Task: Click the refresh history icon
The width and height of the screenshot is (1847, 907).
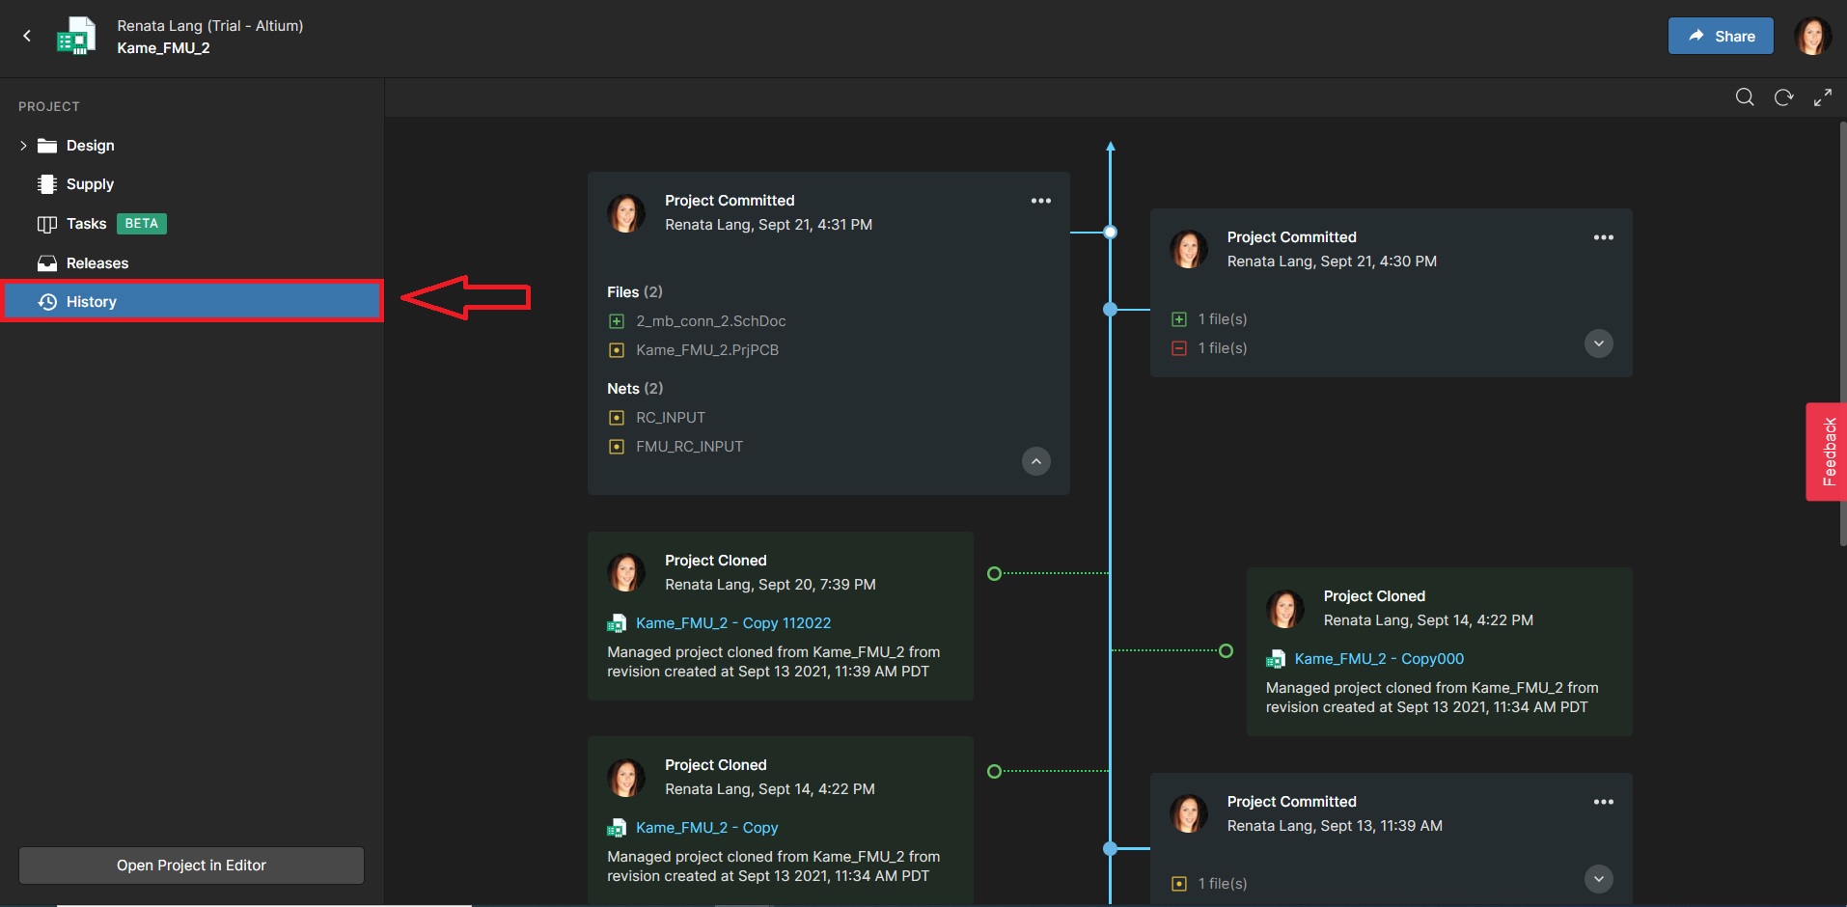Action: [x=1783, y=97]
